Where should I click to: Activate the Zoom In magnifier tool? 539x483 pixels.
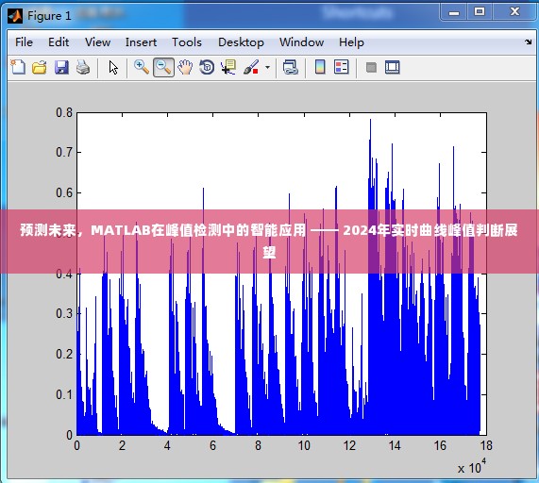coord(142,67)
